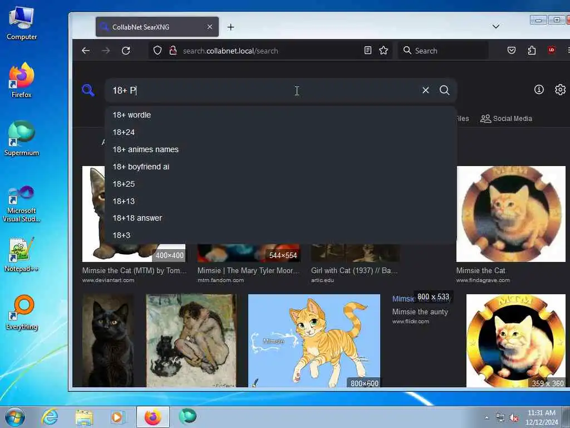Screen dimensions: 570x428
Task: Open Everything search desktop shortcut
Action: click(22, 312)
